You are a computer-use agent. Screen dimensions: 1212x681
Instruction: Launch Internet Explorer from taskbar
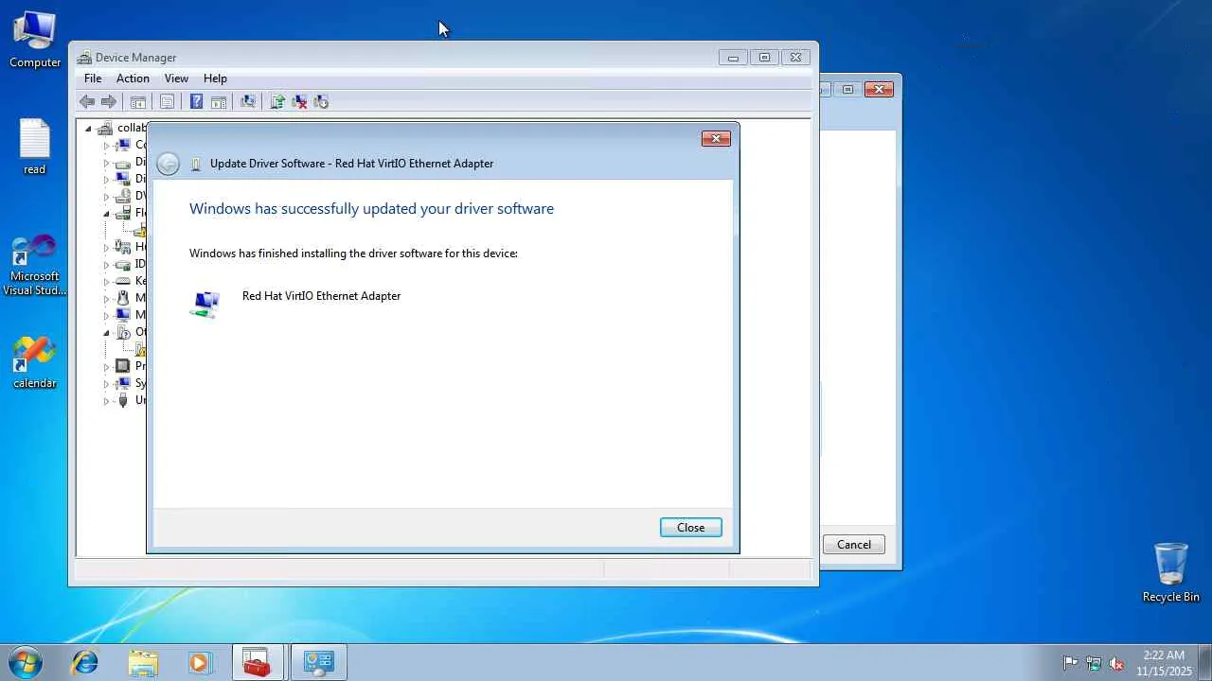click(85, 662)
